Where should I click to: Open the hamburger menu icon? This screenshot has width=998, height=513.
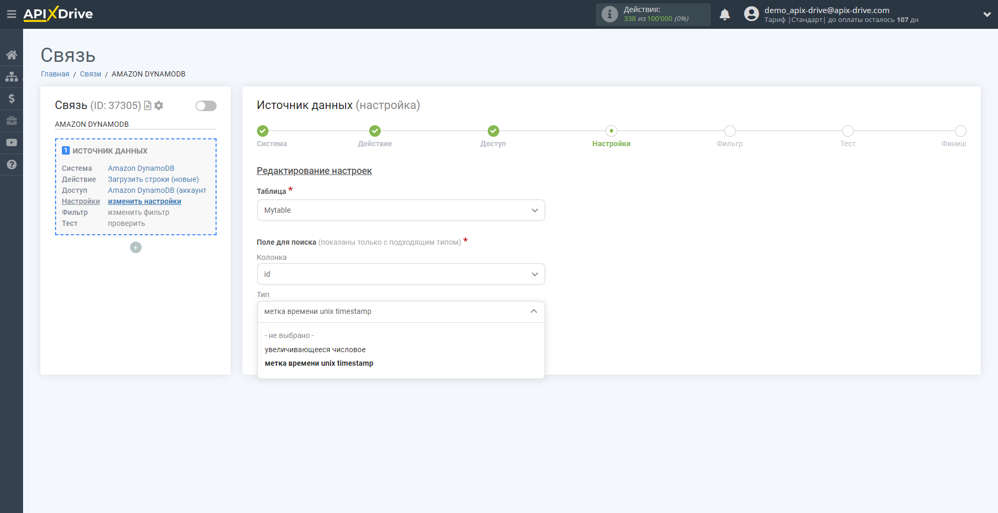(11, 14)
